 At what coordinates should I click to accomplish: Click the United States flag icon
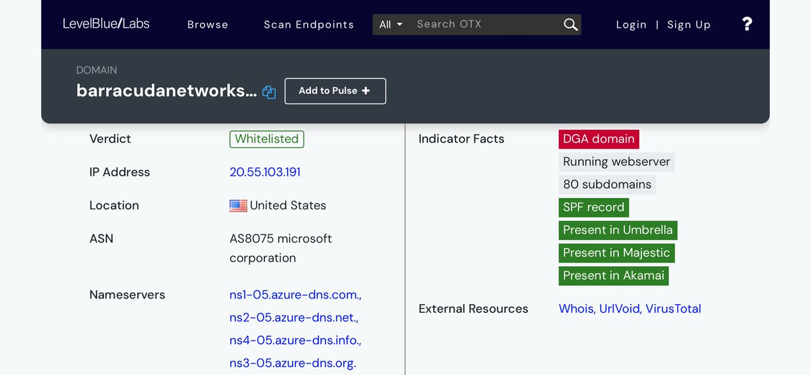coord(238,206)
